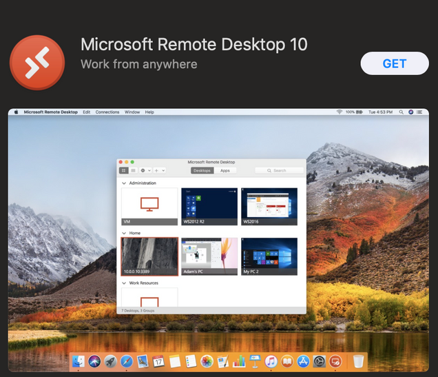This screenshot has width=438, height=377.
Task: Open Notes from the Dock
Action: pos(175,362)
